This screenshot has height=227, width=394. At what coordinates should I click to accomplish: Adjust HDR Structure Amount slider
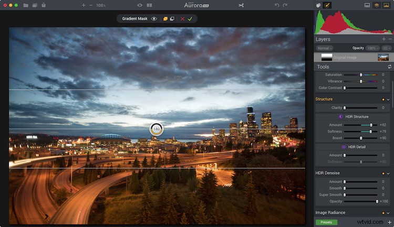tap(360, 125)
